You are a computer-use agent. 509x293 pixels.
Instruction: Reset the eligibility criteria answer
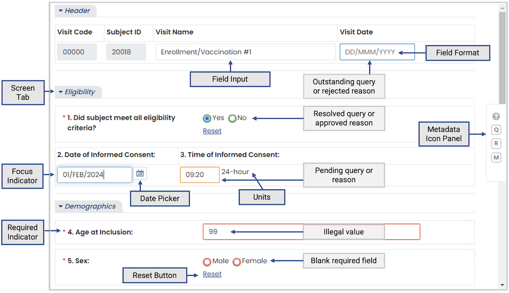pyautogui.click(x=212, y=131)
